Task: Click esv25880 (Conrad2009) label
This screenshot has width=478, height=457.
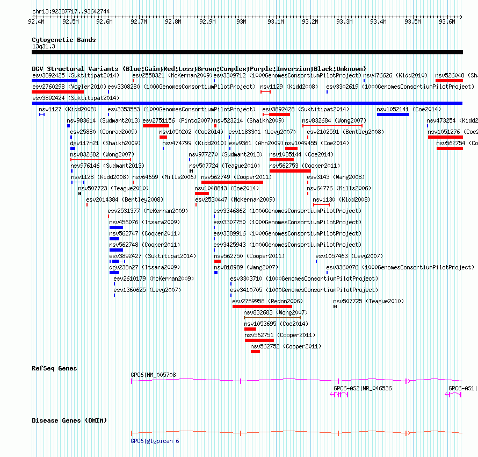Action: 104,132
